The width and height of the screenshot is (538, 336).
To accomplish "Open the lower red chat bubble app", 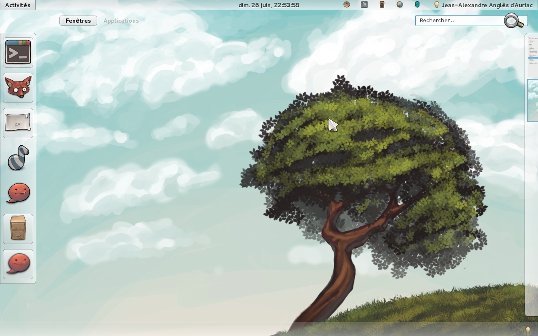I will [18, 264].
